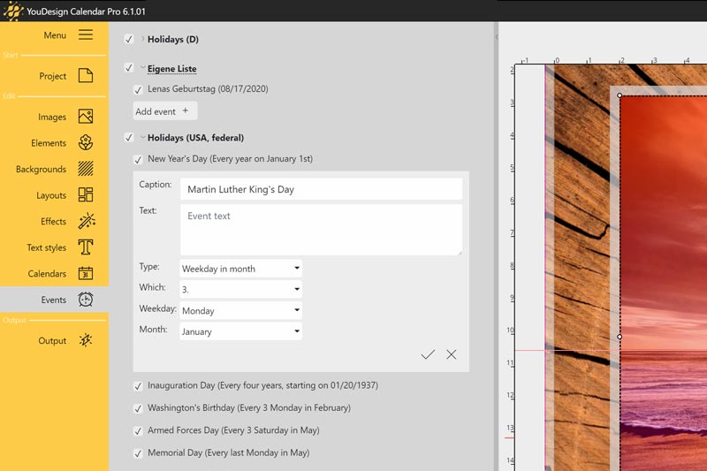Open the Calendars date icon
The width and height of the screenshot is (707, 471).
(86, 273)
